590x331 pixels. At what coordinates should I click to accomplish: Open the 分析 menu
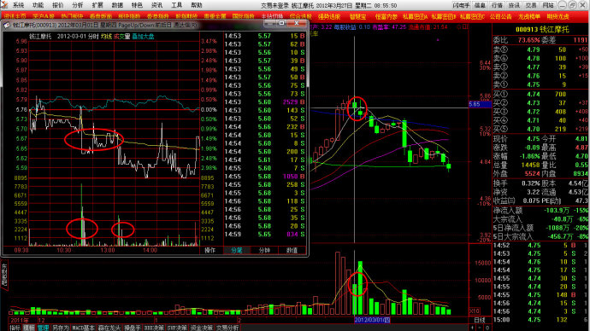click(78, 5)
